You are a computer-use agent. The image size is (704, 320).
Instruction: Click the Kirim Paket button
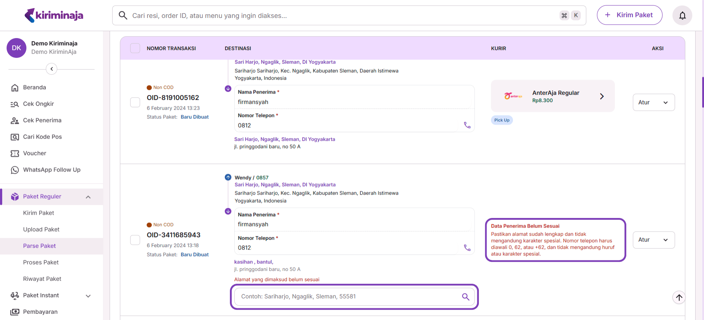(x=629, y=15)
